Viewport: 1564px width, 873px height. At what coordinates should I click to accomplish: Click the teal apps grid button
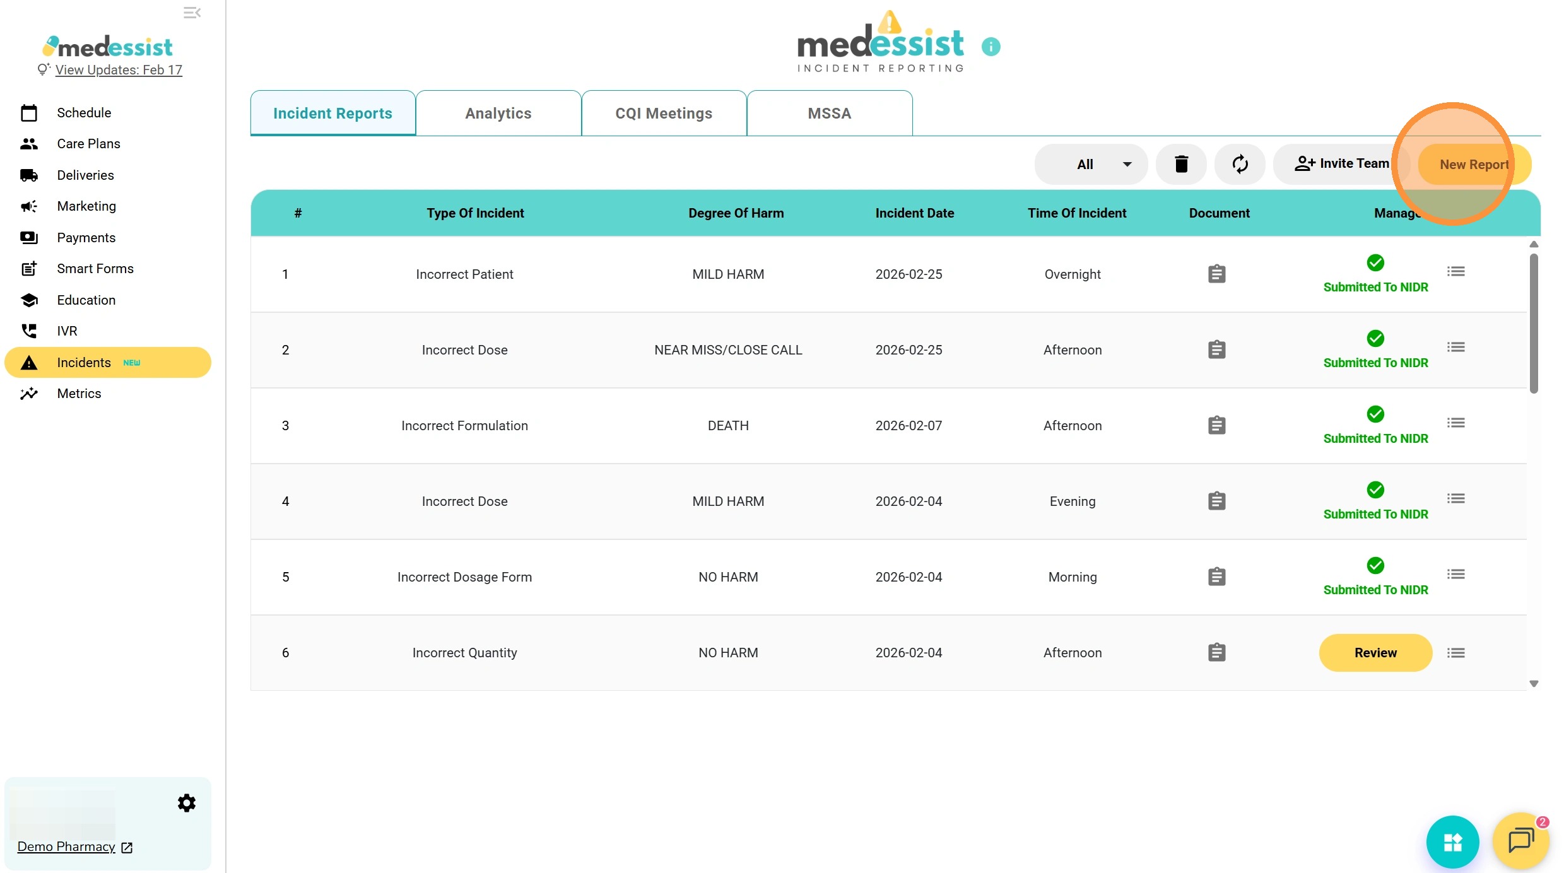[1452, 842]
